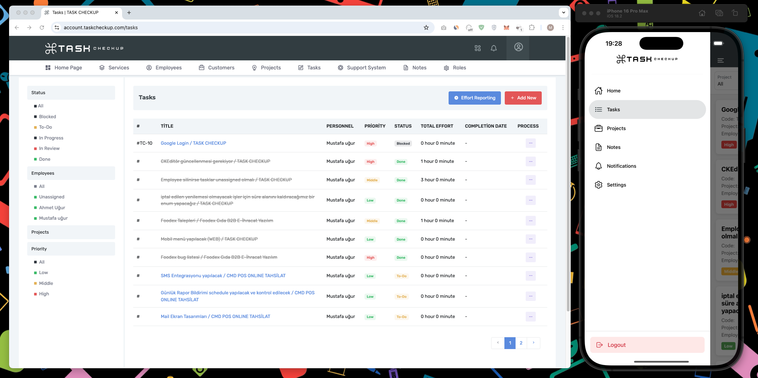Tap the hamburger menu icon in phone app
Screen dimensions: 758x378
tap(721, 60)
